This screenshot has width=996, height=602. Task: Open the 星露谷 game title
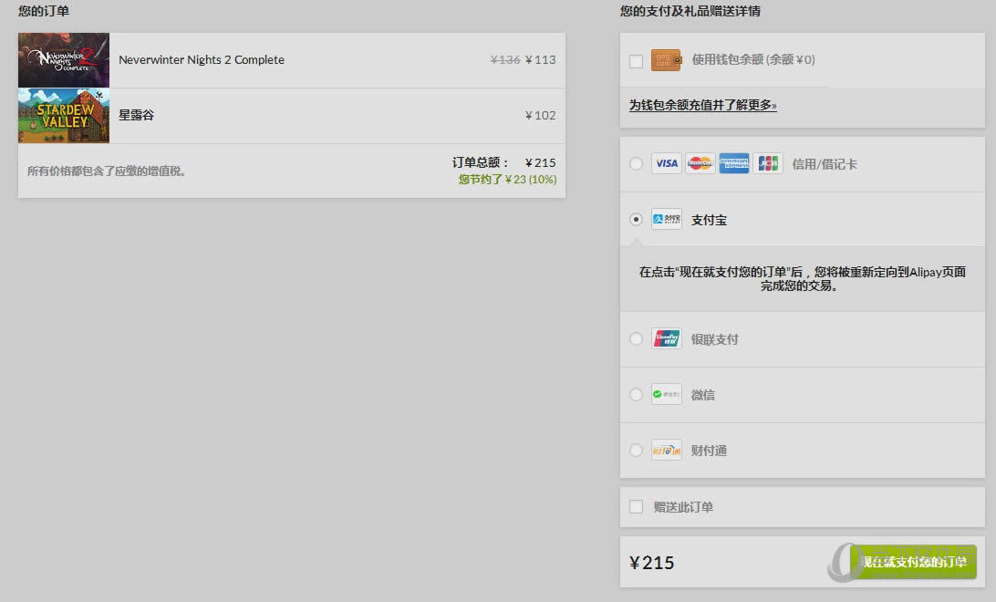pyautogui.click(x=136, y=115)
